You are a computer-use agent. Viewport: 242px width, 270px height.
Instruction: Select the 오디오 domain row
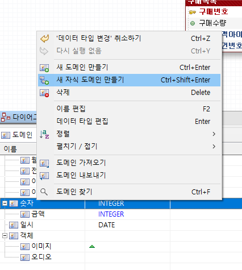(121, 257)
